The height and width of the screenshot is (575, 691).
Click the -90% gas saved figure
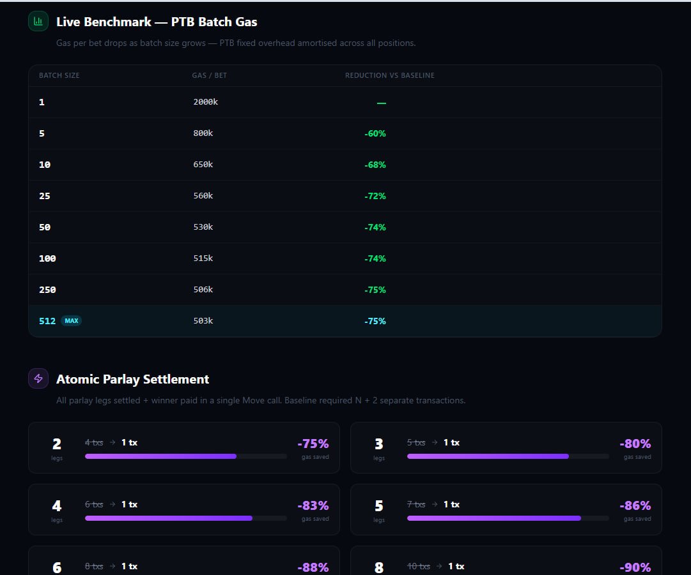pyautogui.click(x=635, y=567)
